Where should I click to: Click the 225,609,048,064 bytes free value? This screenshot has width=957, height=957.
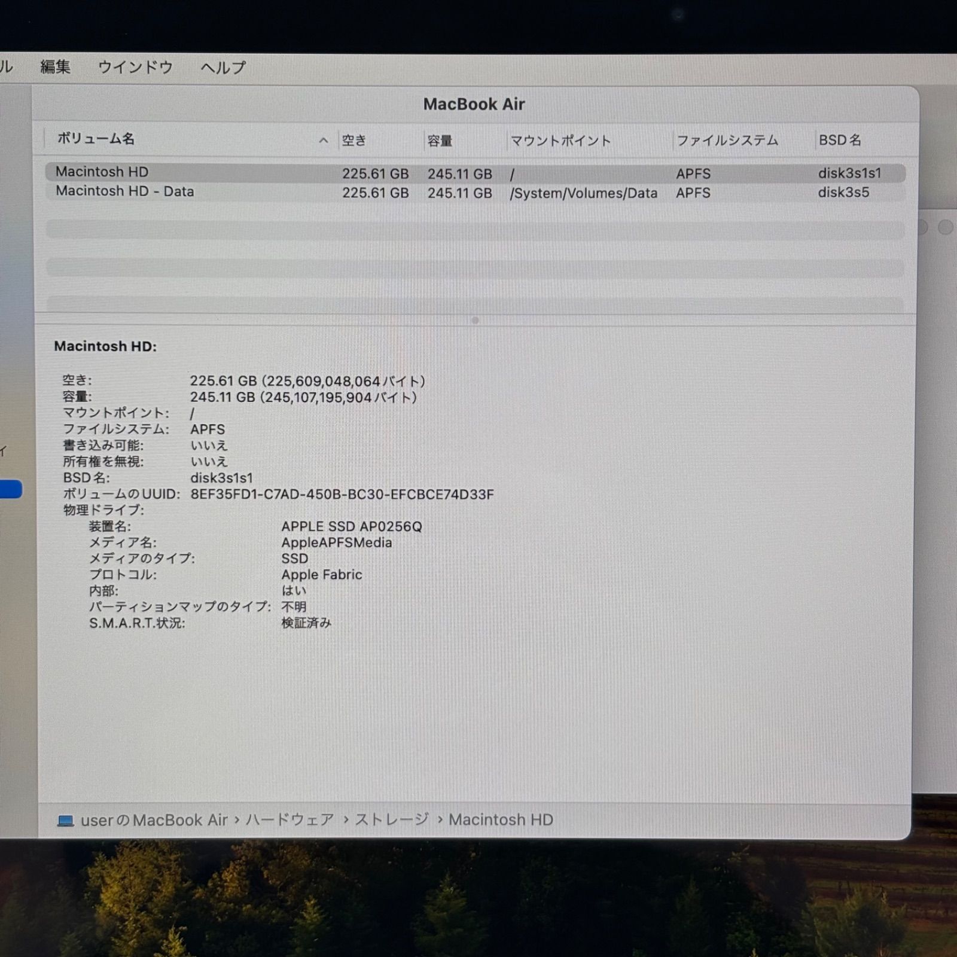coord(308,381)
